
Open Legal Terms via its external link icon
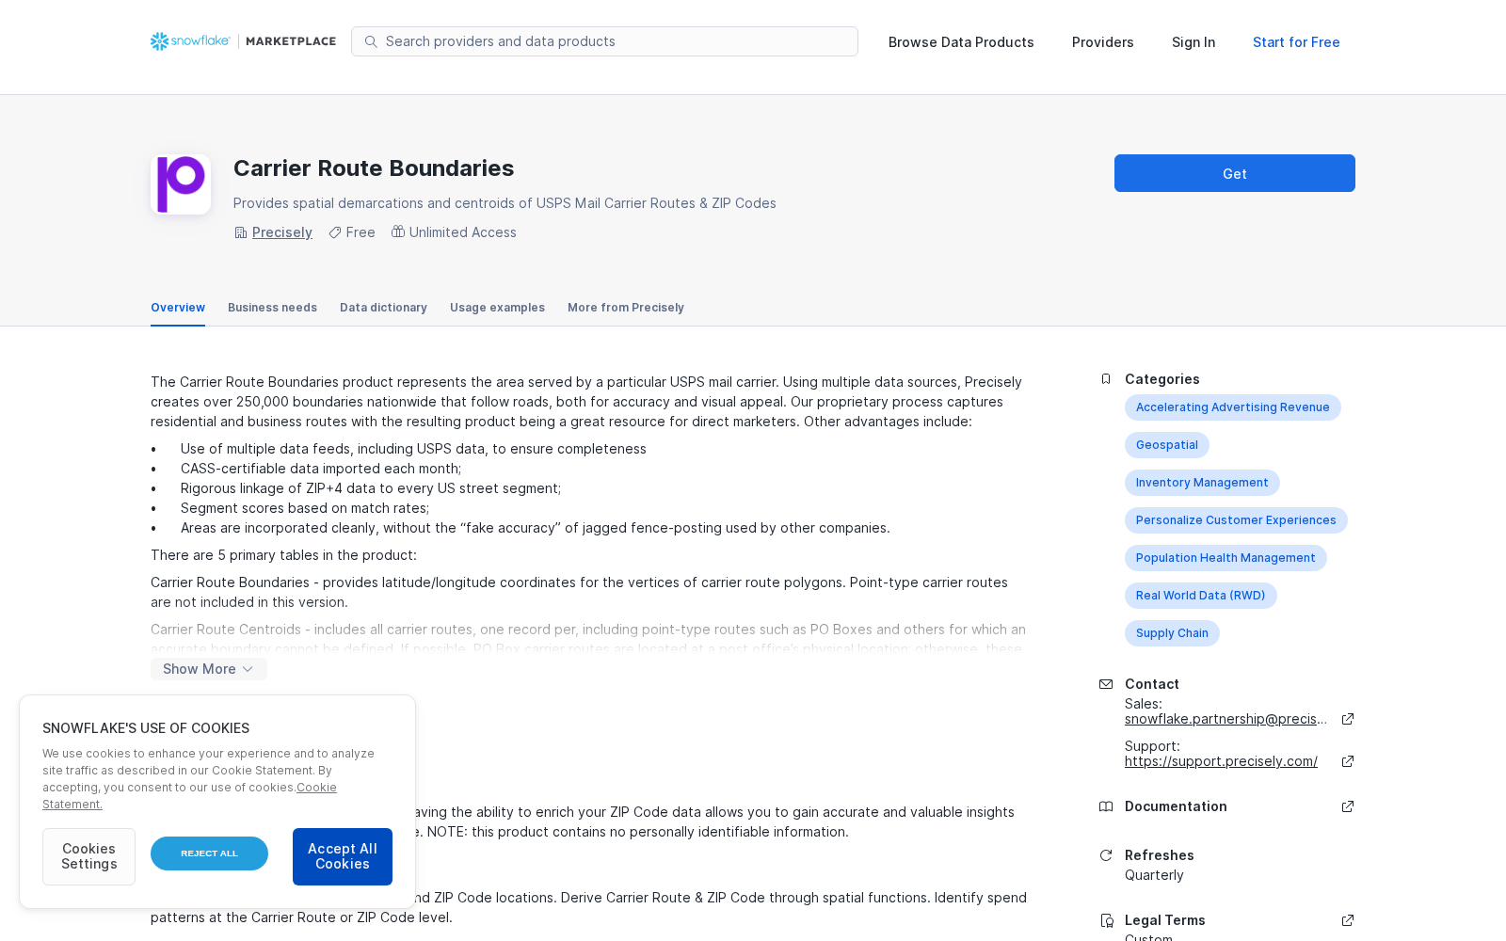point(1348,920)
